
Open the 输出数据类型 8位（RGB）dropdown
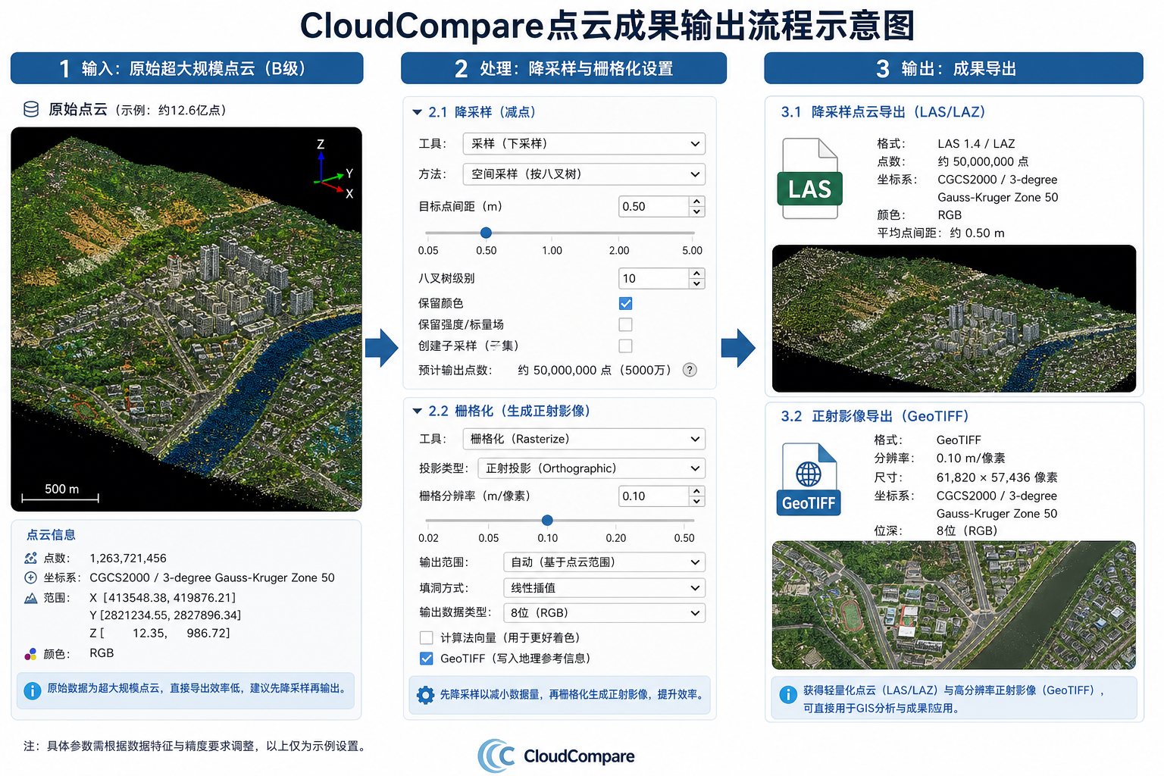point(604,613)
